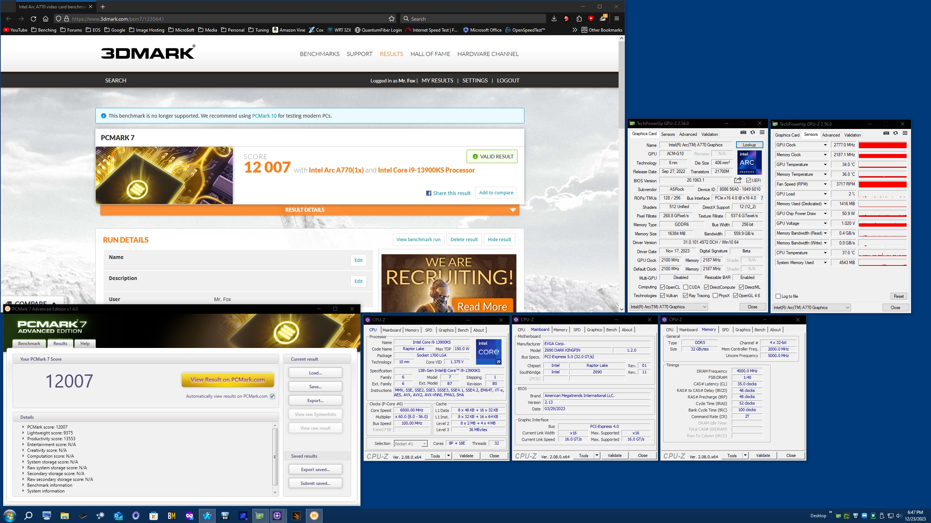This screenshot has width=931, height=523.
Task: Open the browser extensions puzzle icon
Action: [579, 19]
